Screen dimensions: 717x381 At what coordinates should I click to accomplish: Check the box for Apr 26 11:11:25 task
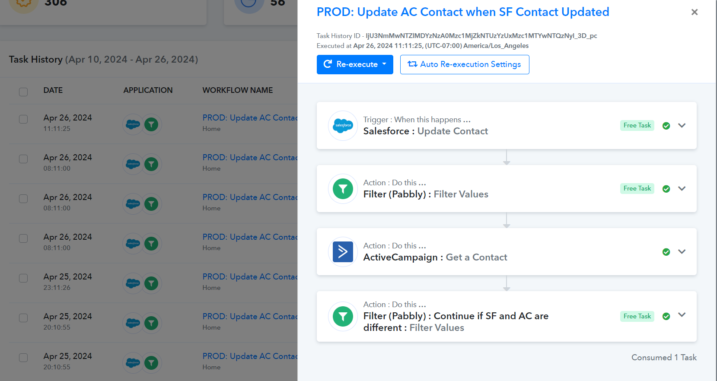23,119
